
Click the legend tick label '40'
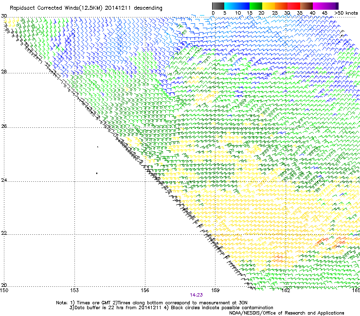pos(312,13)
